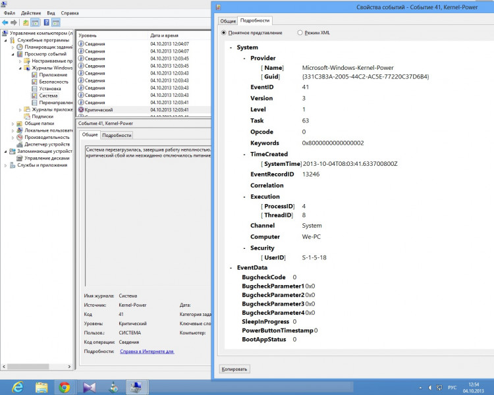The image size is (494, 395).
Task: Open the Установка log
Action: (x=50, y=88)
